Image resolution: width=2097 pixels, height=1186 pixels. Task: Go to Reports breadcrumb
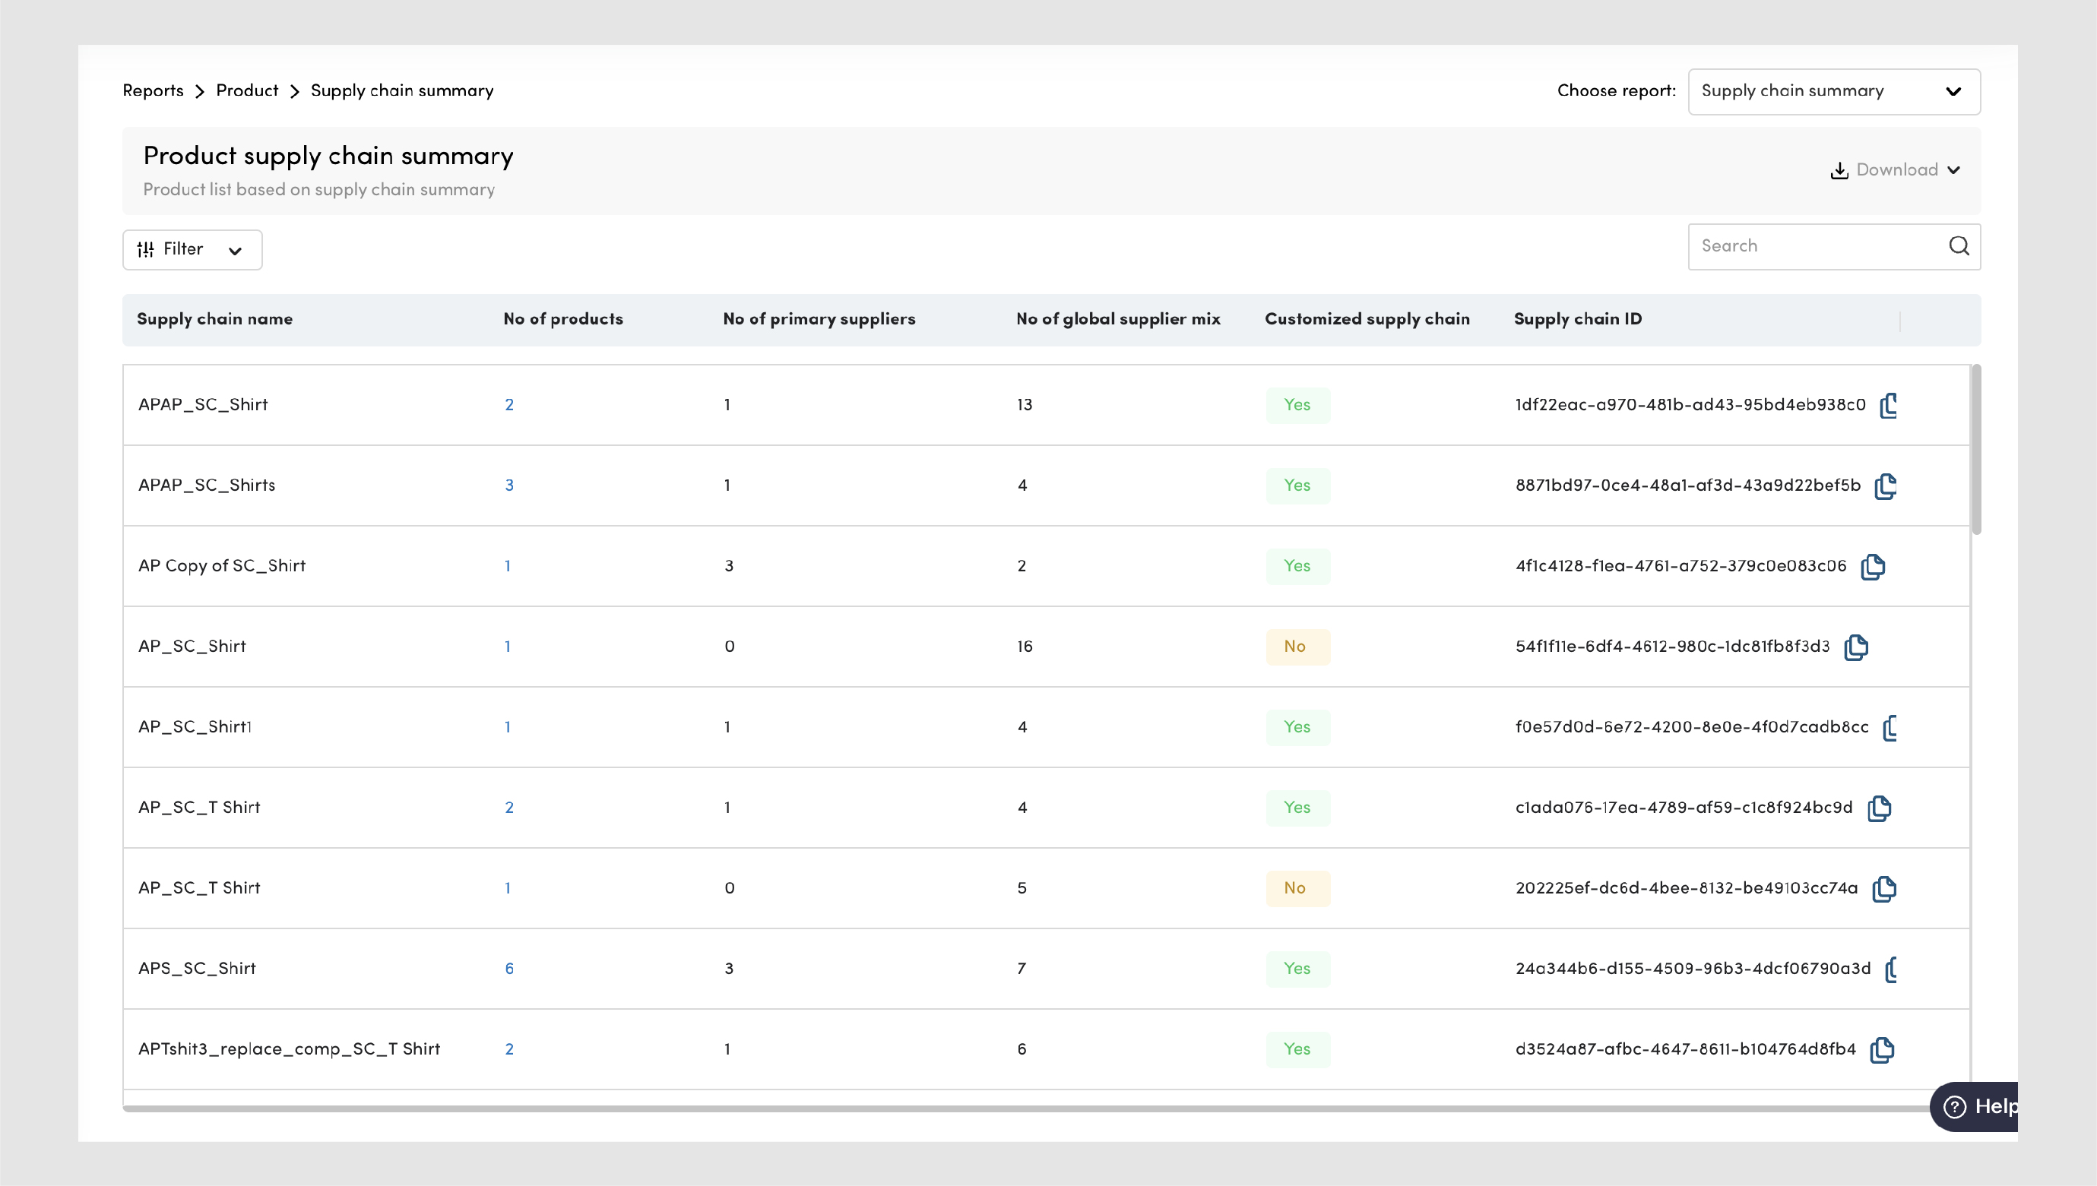154,90
